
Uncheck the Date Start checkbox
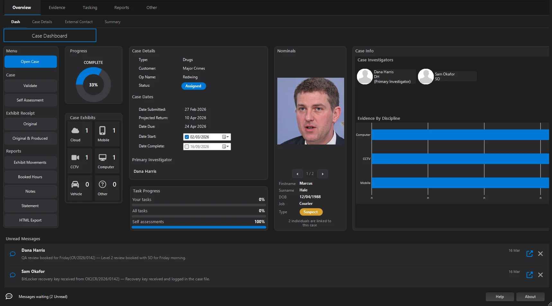pyautogui.click(x=187, y=137)
